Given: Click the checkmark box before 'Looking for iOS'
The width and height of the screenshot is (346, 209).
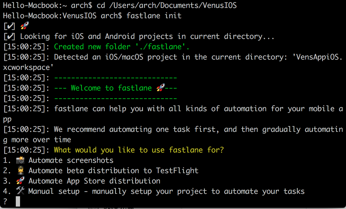Looking at the screenshot, I should [9, 36].
